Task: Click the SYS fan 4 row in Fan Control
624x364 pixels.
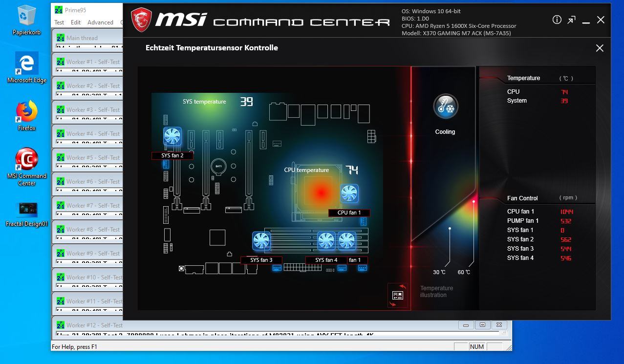Action: pos(539,258)
